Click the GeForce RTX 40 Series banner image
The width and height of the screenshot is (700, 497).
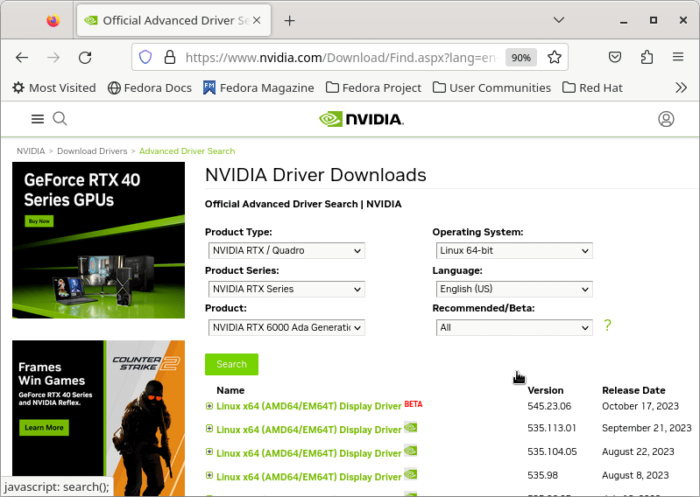click(98, 240)
